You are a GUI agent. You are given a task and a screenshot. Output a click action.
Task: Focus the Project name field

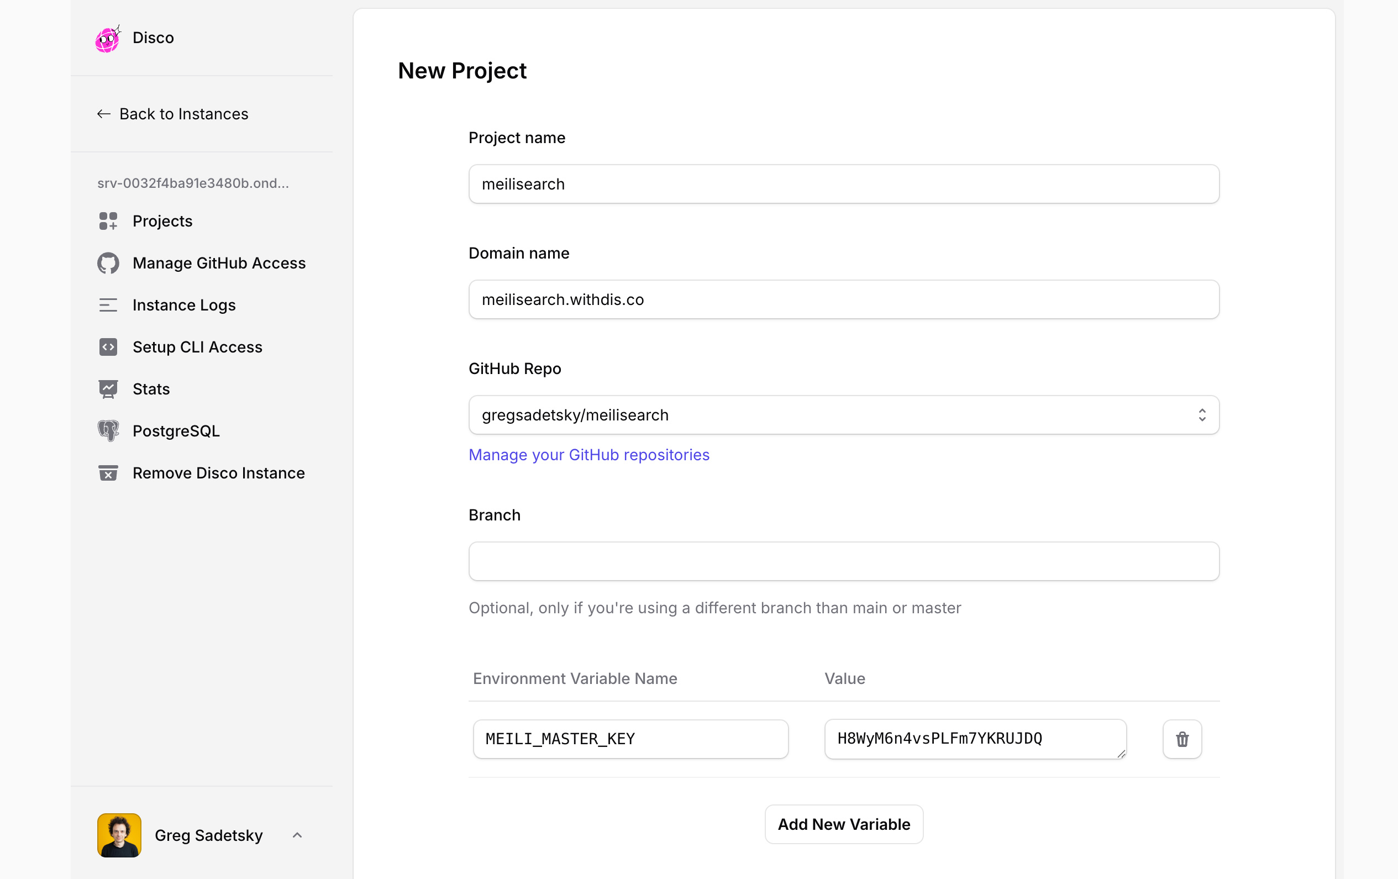pyautogui.click(x=844, y=184)
